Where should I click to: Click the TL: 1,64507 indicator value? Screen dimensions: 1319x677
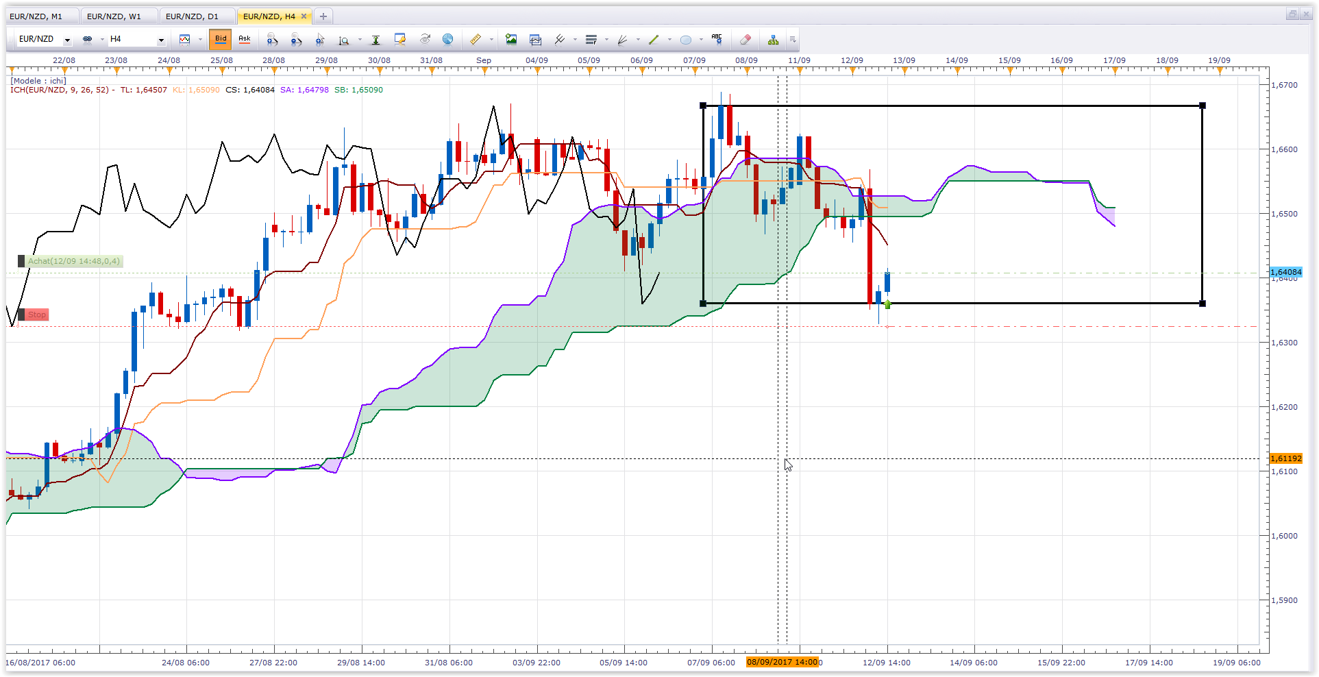point(144,90)
